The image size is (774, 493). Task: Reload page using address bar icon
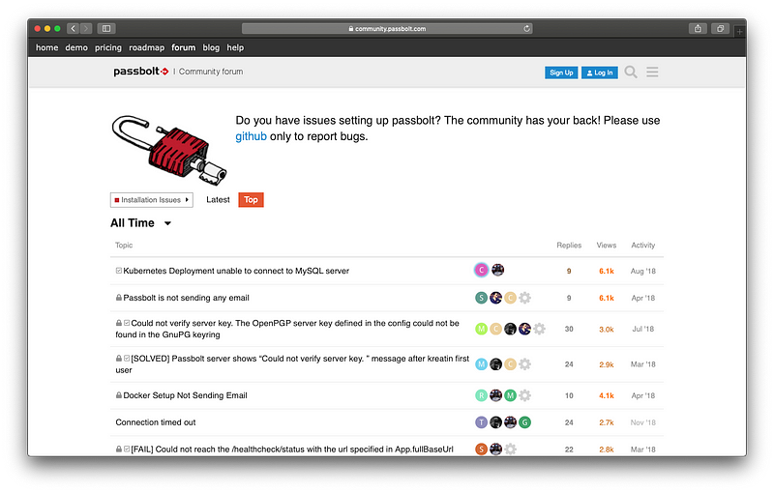526,29
